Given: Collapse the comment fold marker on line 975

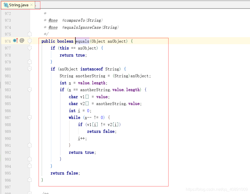Looking at the screenshot, I should pos(30,34).
